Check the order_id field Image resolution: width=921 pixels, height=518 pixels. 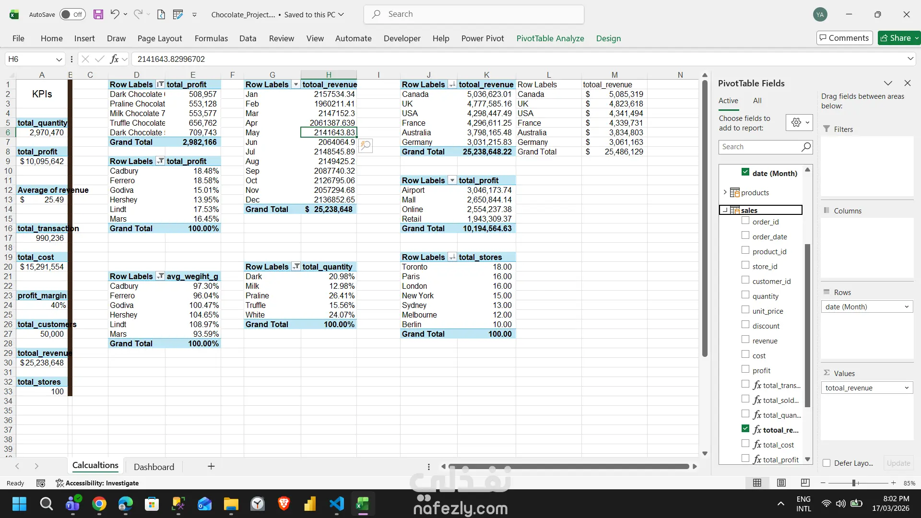745,221
